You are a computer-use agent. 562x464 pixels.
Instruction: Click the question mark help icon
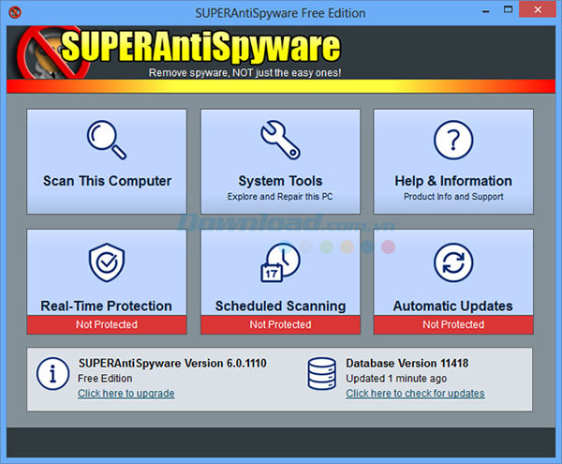(453, 140)
